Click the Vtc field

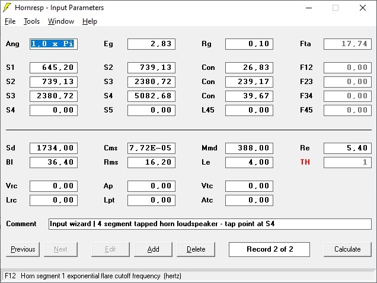click(x=250, y=186)
